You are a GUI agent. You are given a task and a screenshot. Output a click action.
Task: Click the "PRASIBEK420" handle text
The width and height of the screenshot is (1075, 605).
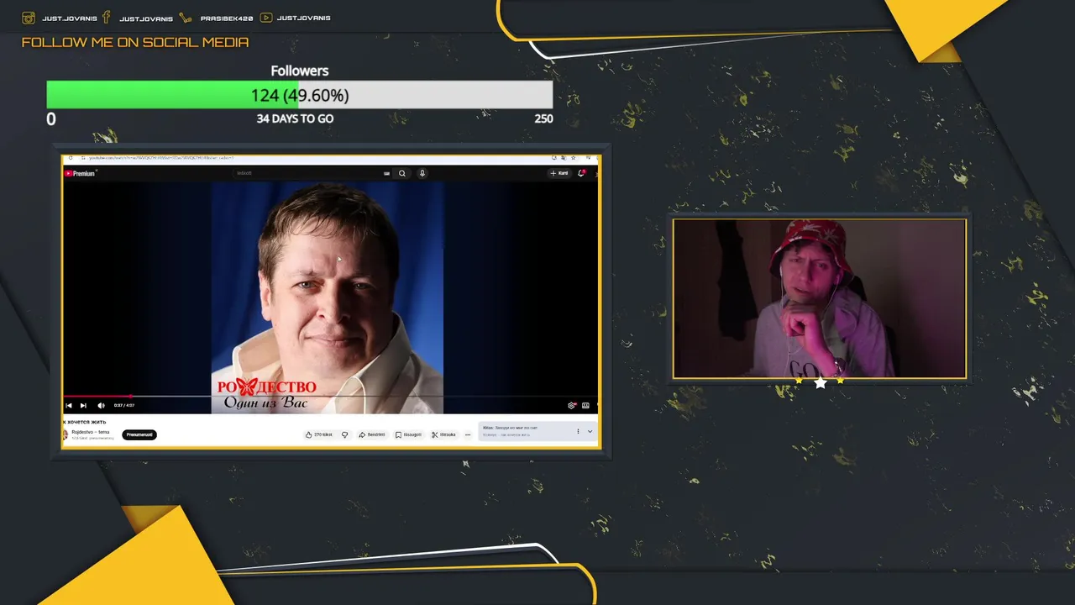[x=227, y=18]
